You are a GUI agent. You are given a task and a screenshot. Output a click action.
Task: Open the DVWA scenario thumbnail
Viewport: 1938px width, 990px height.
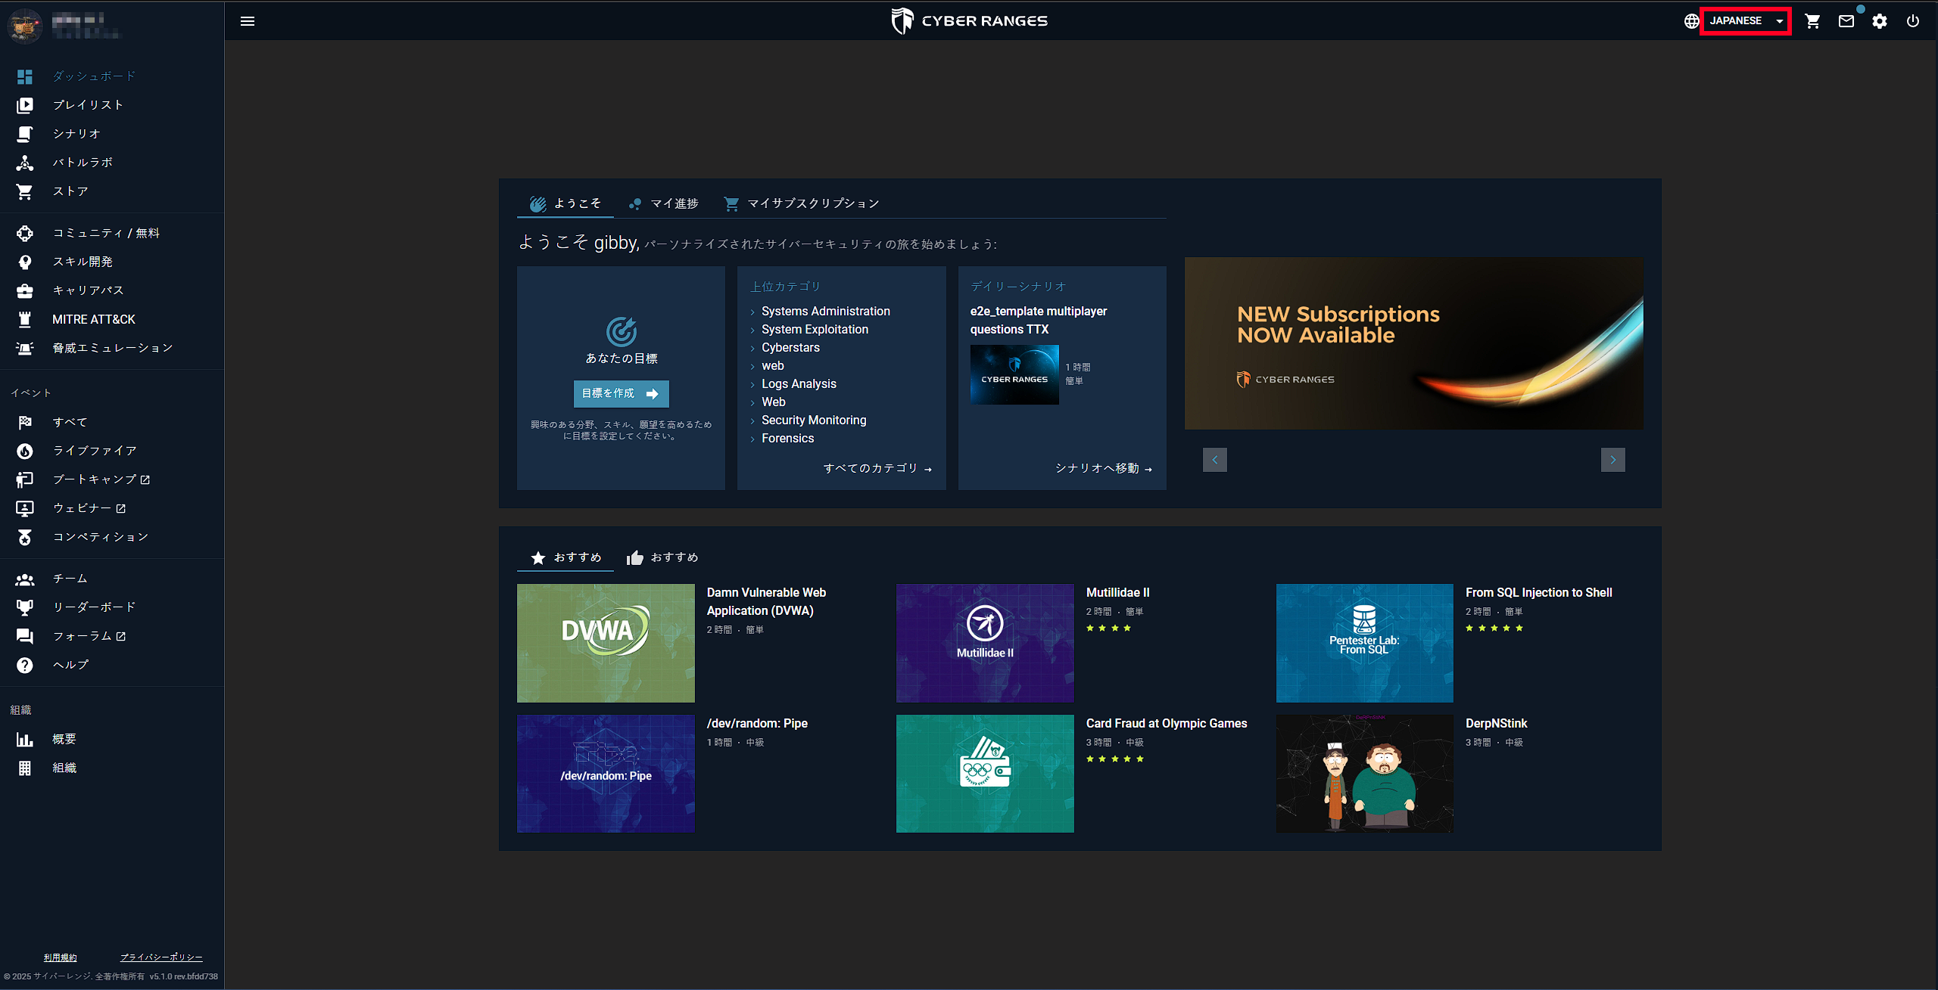click(x=606, y=643)
